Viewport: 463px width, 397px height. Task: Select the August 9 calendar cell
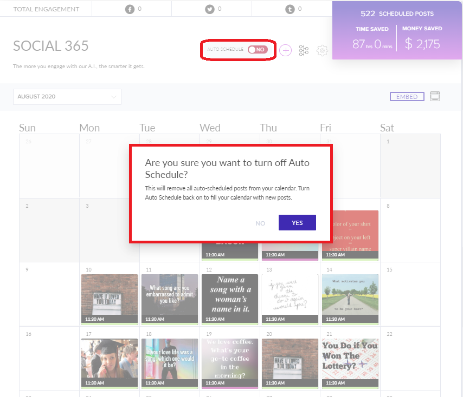pos(49,294)
